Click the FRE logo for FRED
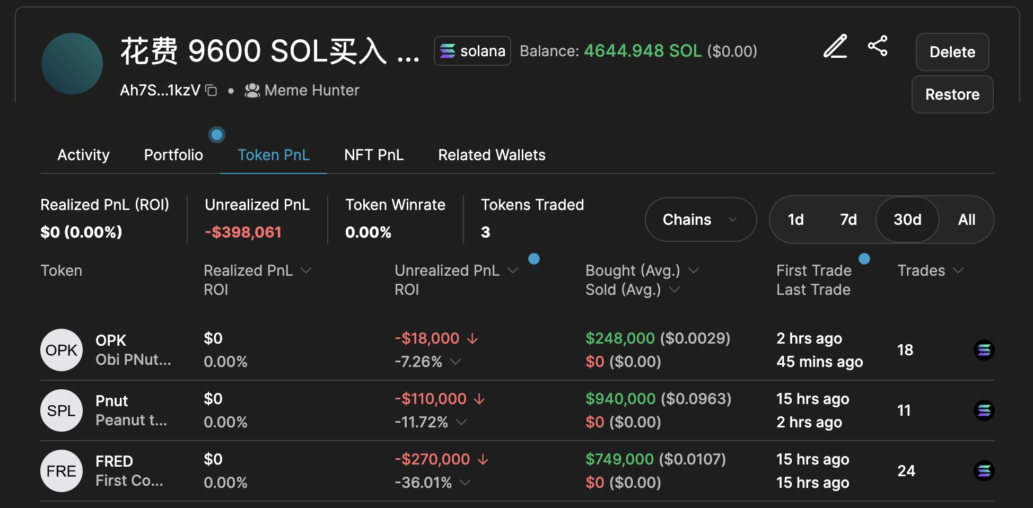 (62, 471)
